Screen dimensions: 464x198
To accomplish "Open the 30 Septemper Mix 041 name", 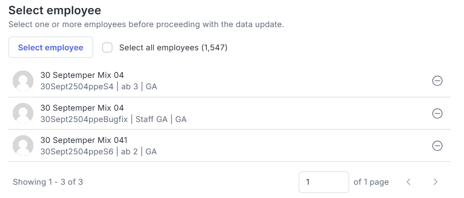I will click(x=84, y=140).
